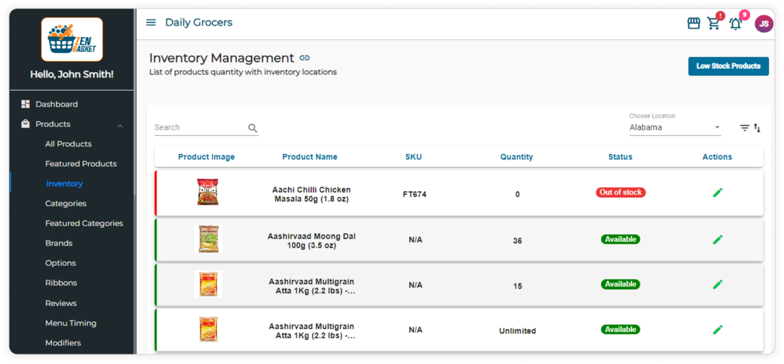784x364 pixels.
Task: Collapse the Products sidebar section
Action: 120,125
